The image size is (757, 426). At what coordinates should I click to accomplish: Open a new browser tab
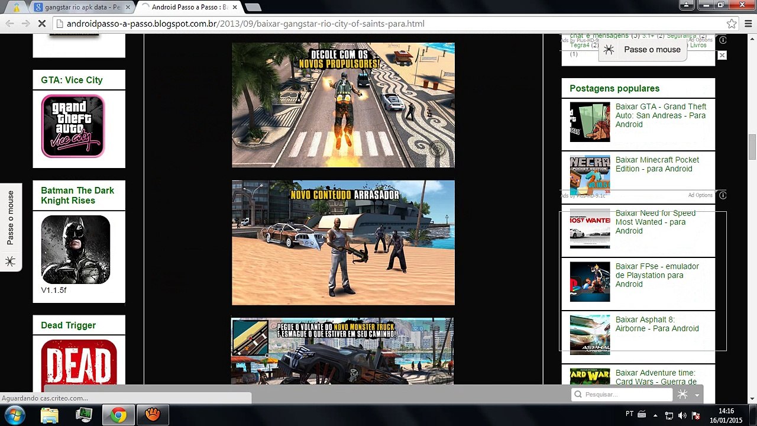coord(253,8)
